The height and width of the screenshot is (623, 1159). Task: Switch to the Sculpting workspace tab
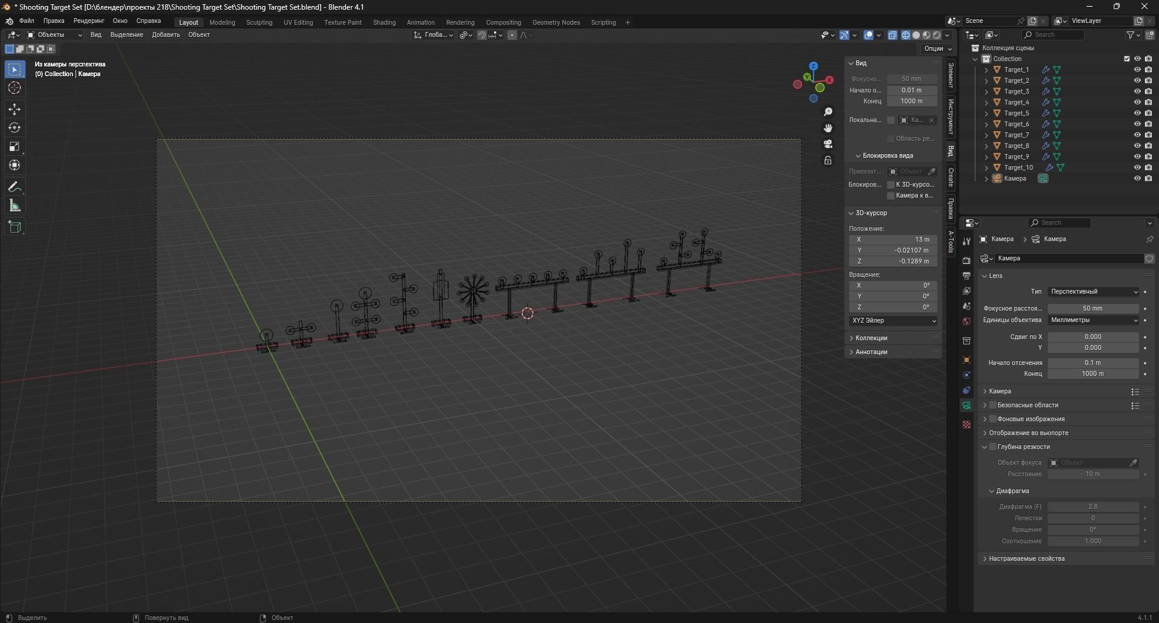tap(259, 22)
